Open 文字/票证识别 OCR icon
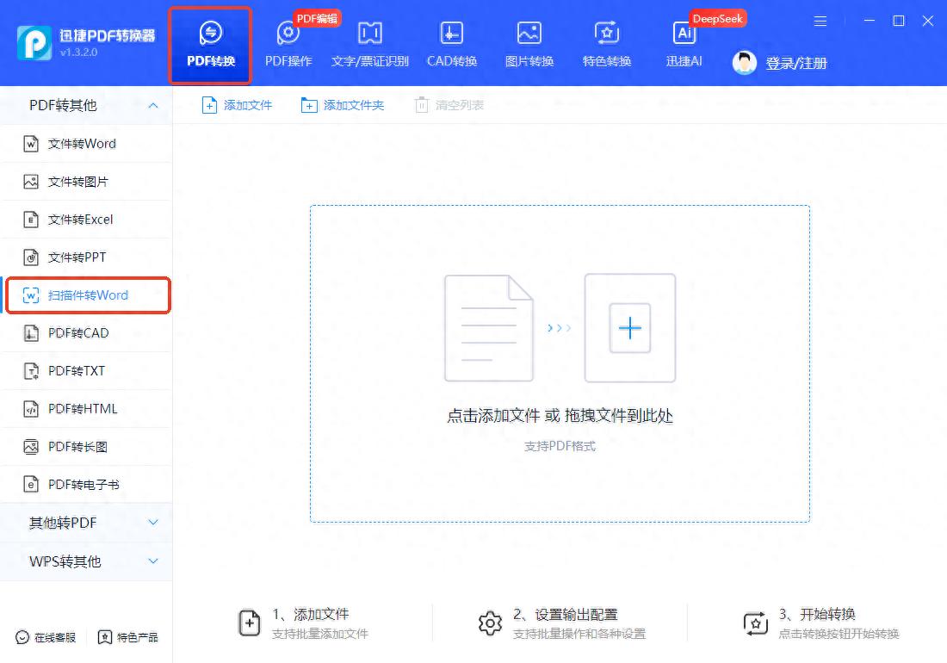 369,34
